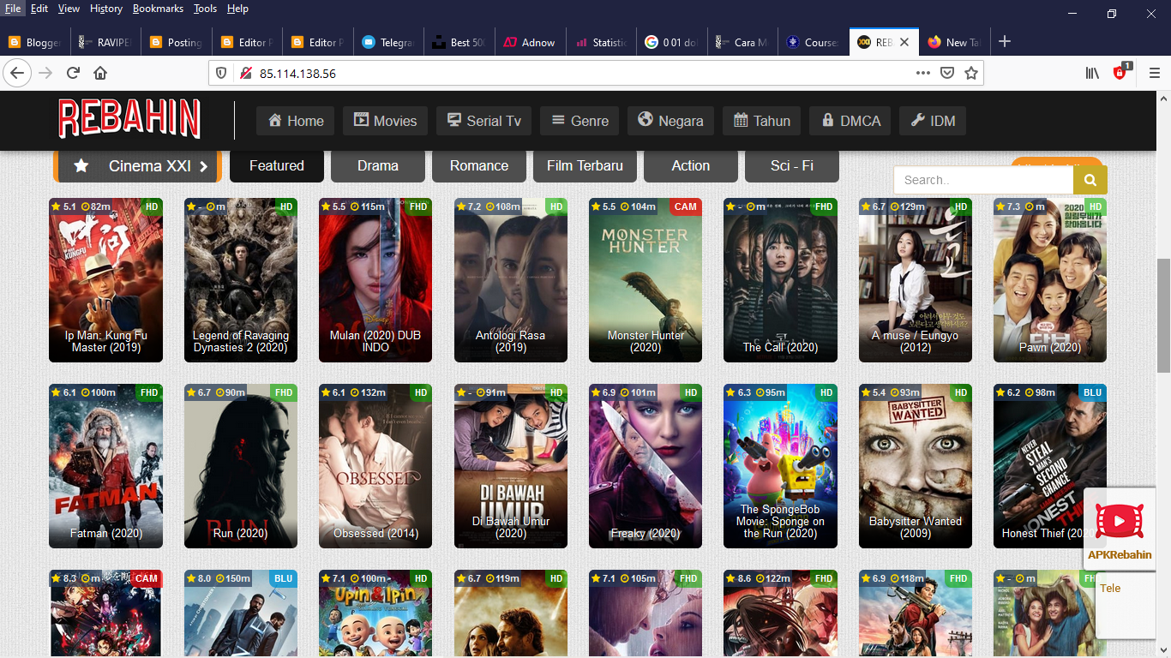Image resolution: width=1171 pixels, height=658 pixels.
Task: Open the Tahun navigation menu
Action: coord(762,121)
